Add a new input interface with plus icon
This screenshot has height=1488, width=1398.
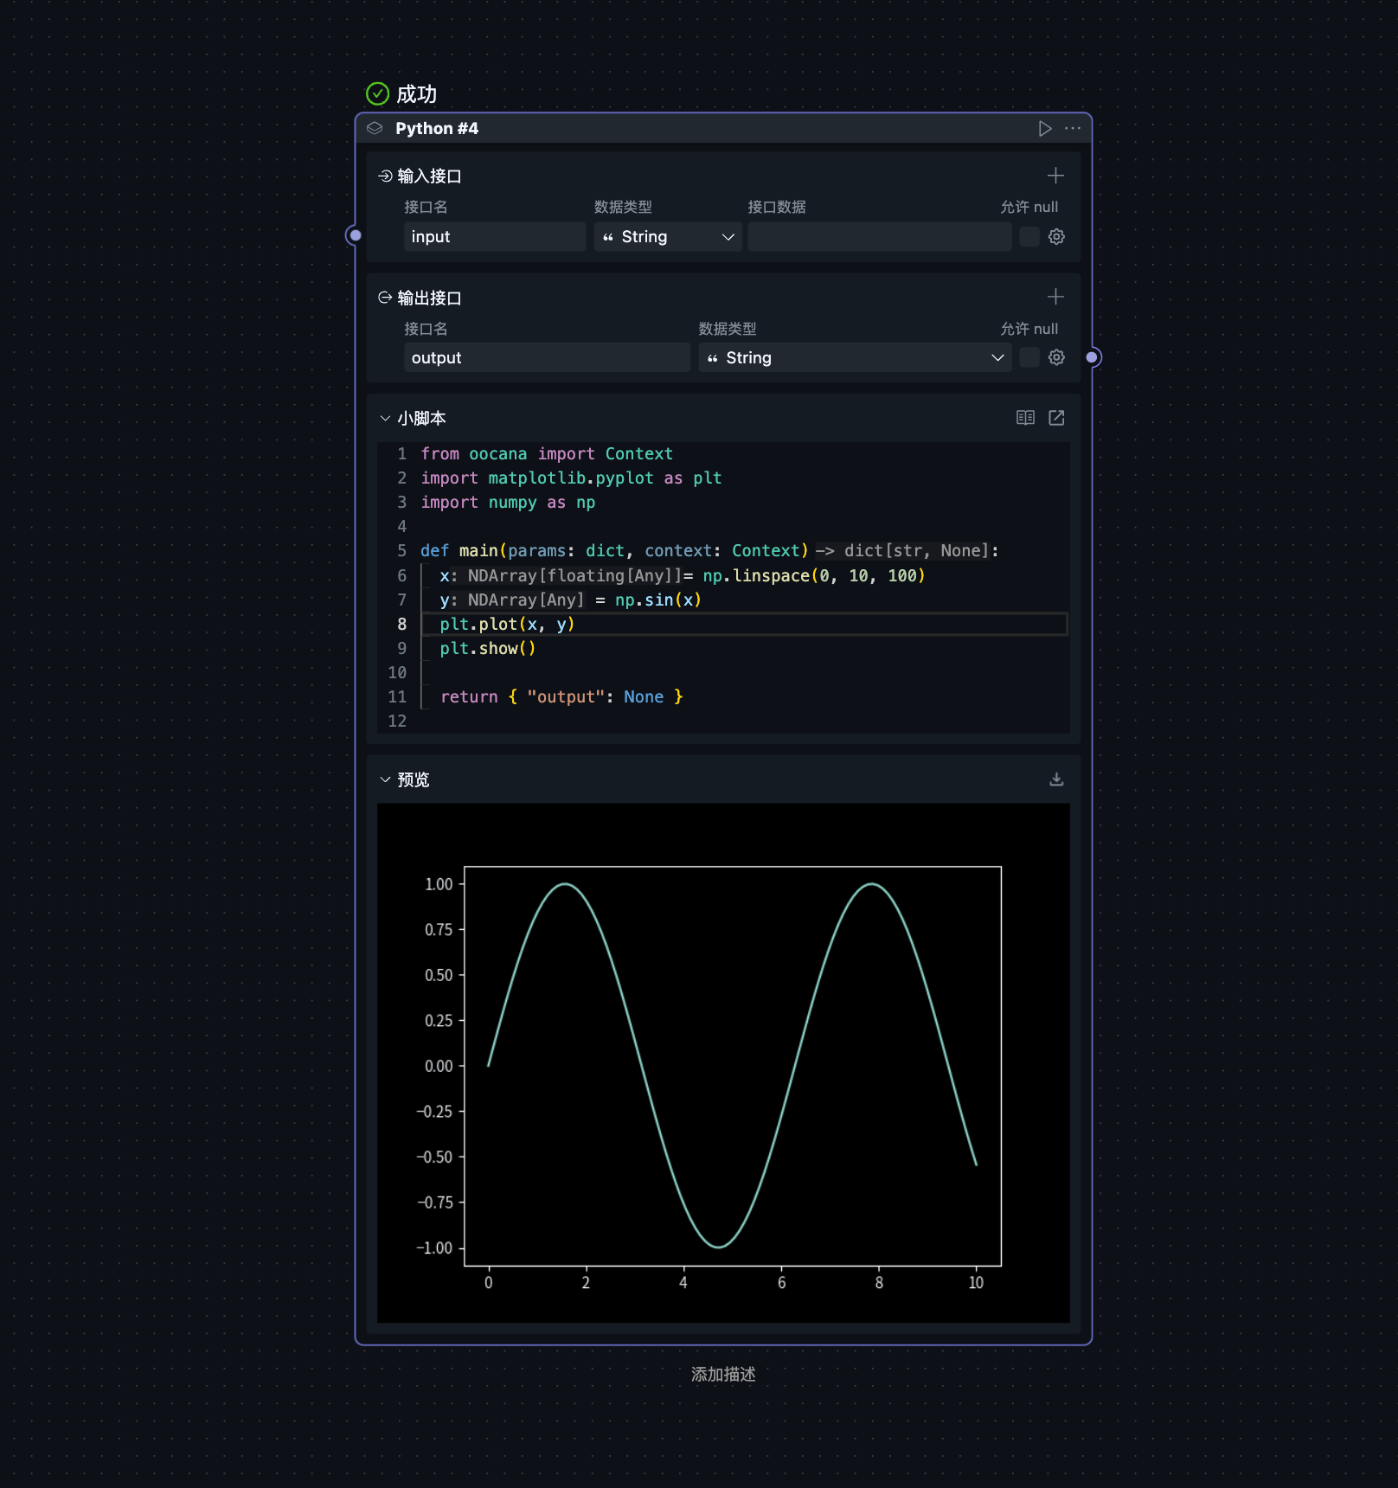(x=1055, y=176)
